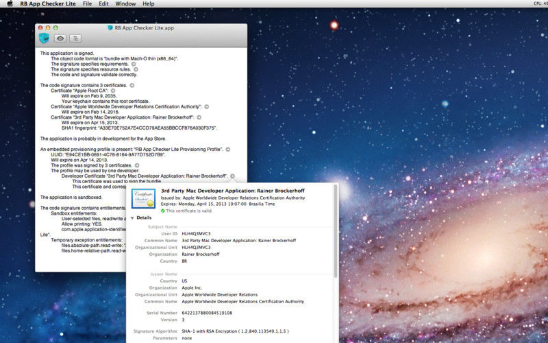This screenshot has width=548, height=343.
Task: Click subject Country value 'BR'
Action: click(x=184, y=261)
